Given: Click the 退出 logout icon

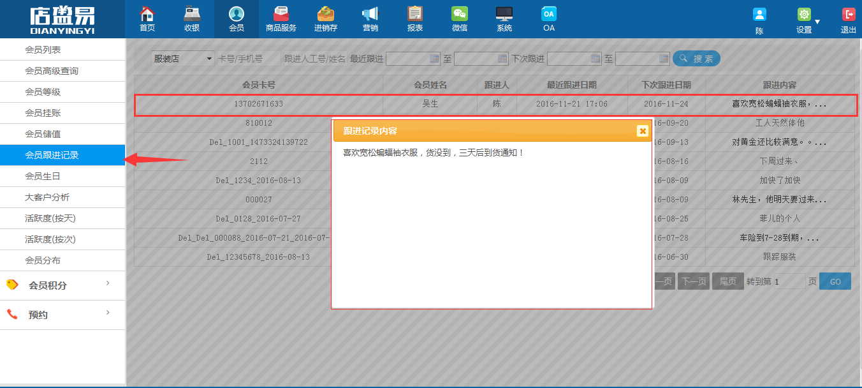Looking at the screenshot, I should coord(849,20).
